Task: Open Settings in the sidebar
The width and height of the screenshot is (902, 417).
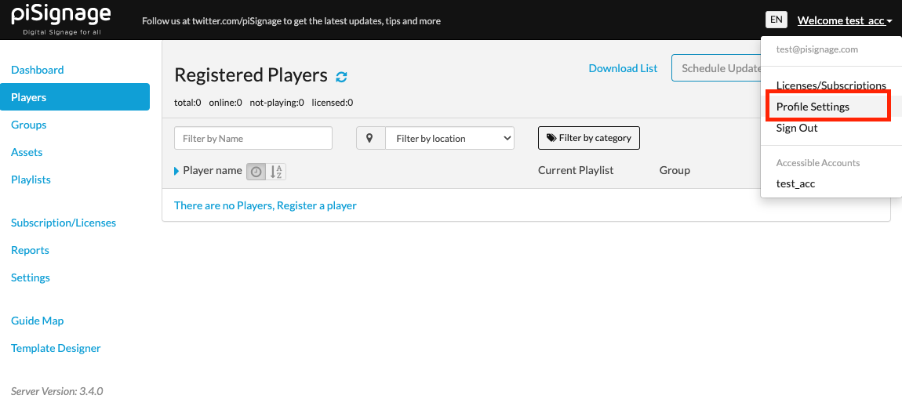Action: click(x=31, y=277)
